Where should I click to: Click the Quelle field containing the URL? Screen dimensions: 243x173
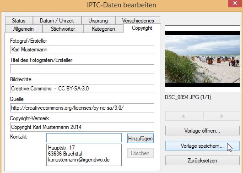point(82,108)
